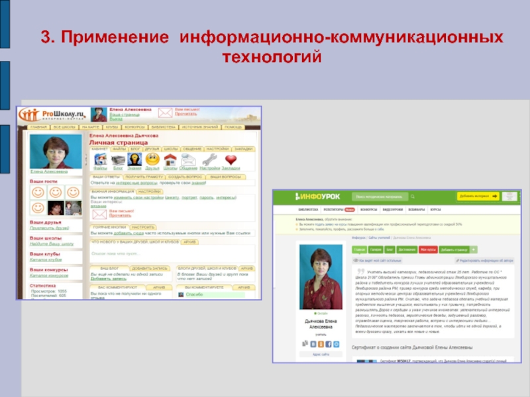The height and width of the screenshot is (397, 530).
Task: Click the Mail.ru round blue share icon
Action: [x=337, y=344]
